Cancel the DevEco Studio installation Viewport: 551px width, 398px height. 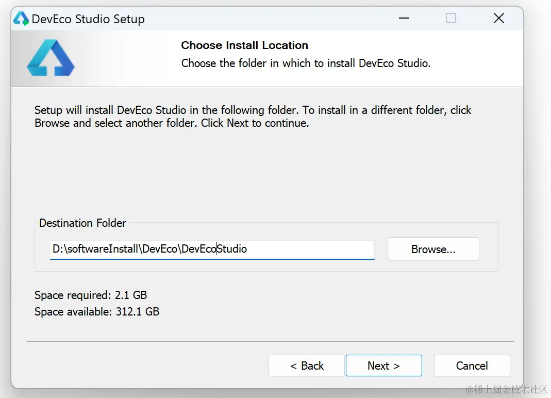point(472,366)
